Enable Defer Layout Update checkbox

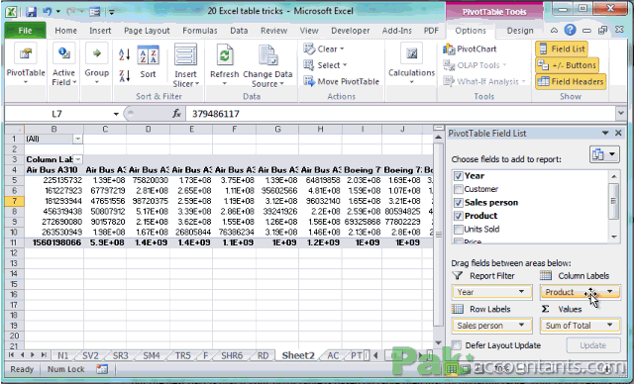click(456, 345)
